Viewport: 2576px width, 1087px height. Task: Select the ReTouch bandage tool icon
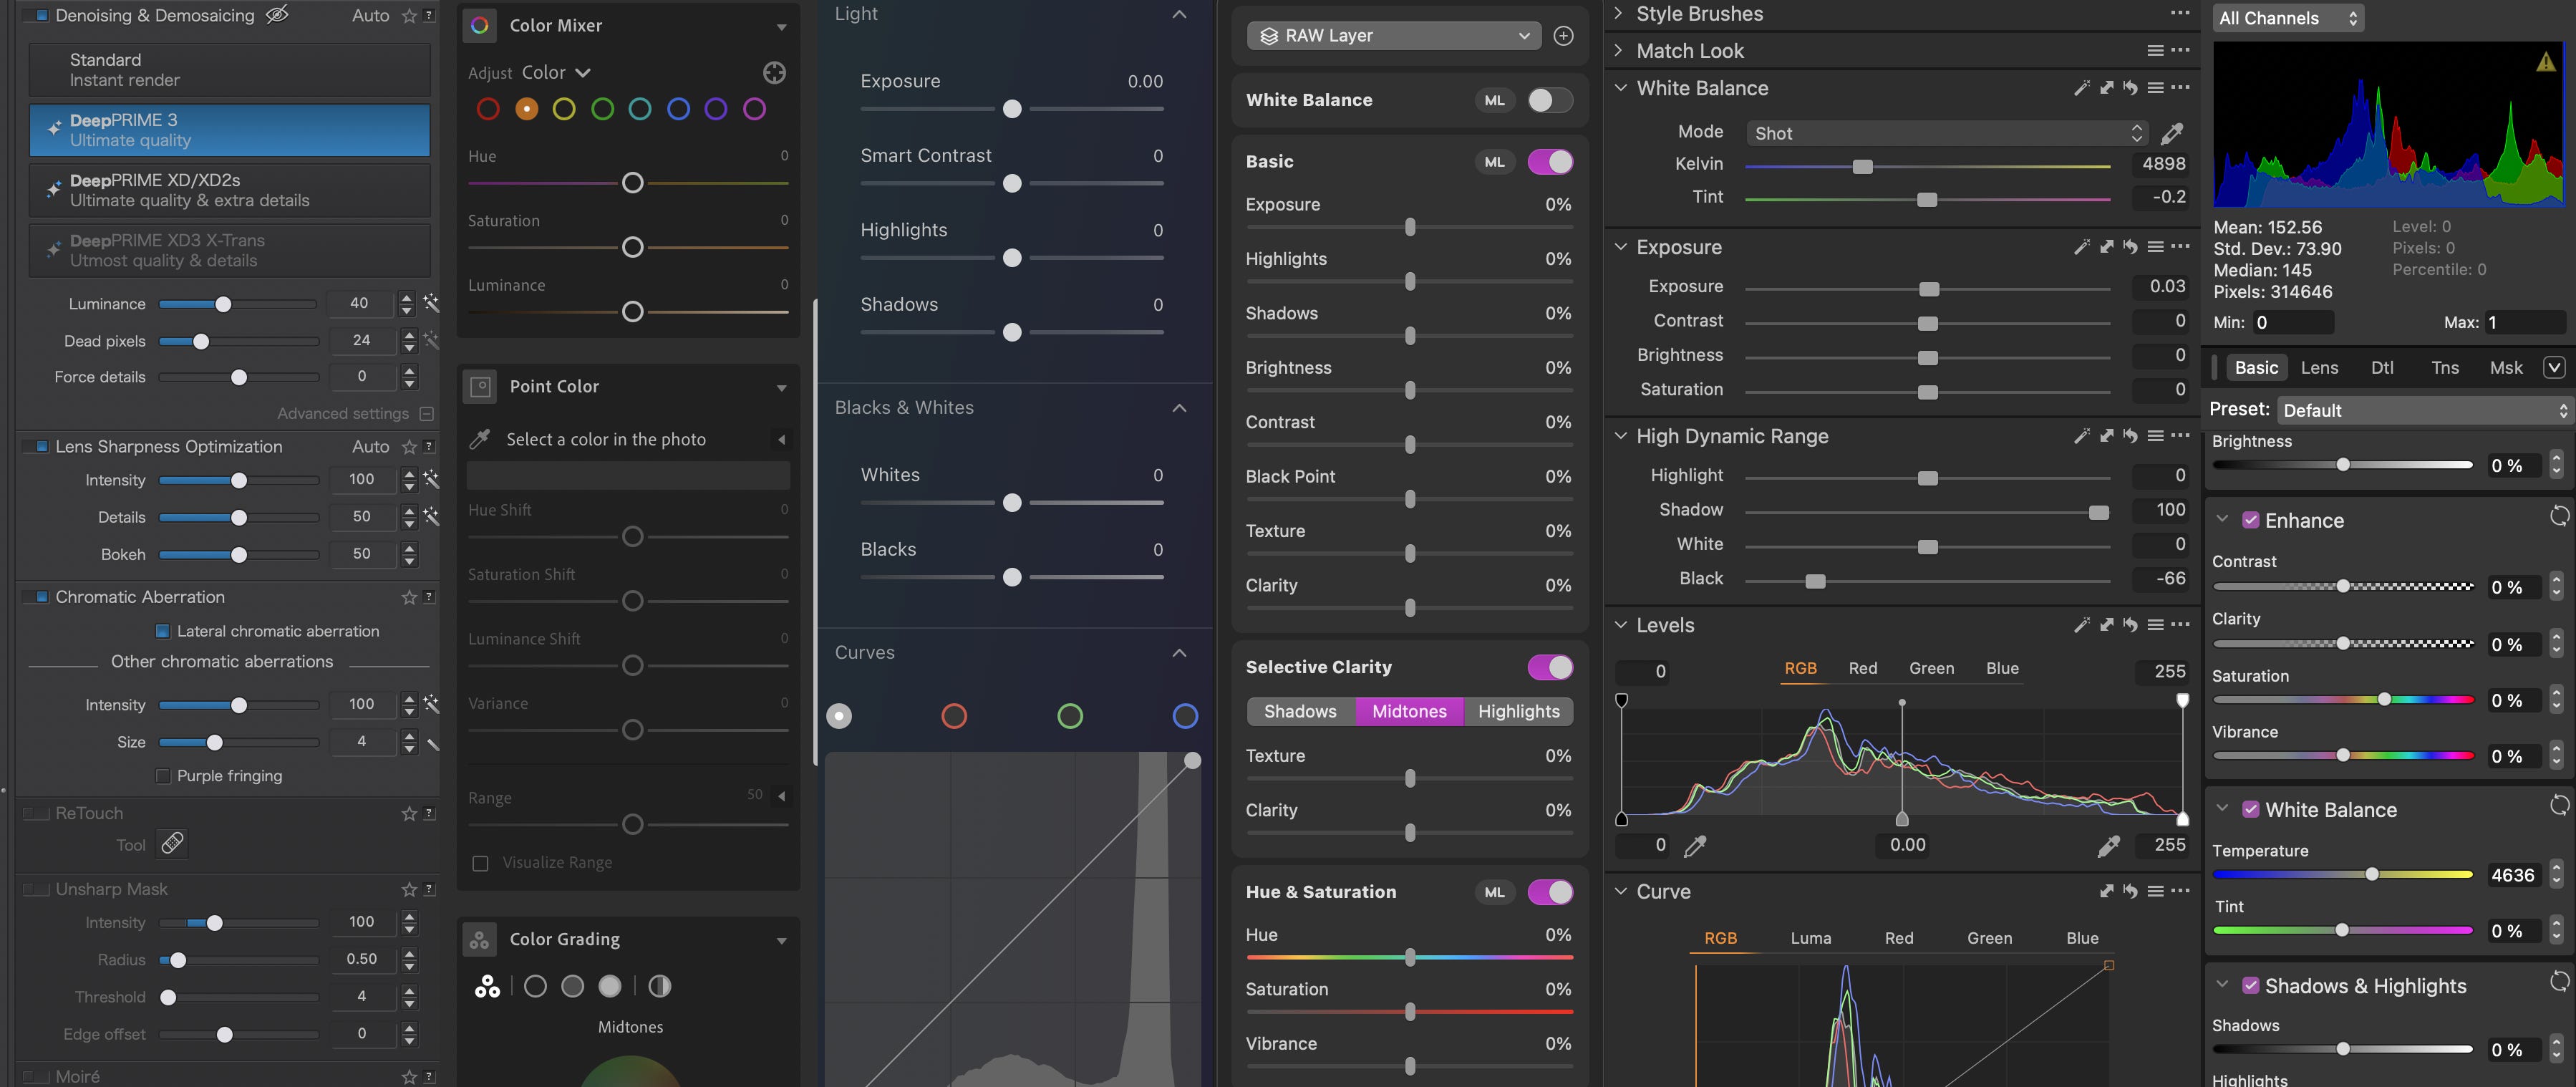[172, 844]
